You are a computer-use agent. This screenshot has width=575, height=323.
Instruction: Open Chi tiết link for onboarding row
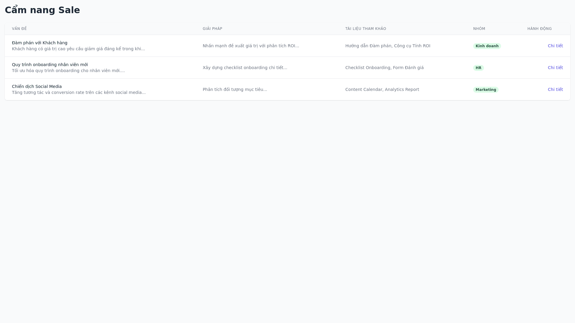point(555,68)
